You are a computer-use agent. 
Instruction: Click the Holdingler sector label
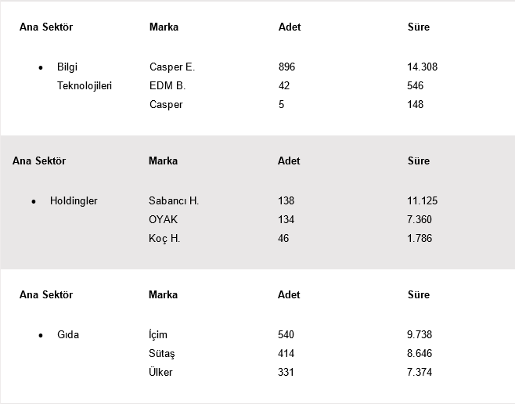click(x=74, y=201)
